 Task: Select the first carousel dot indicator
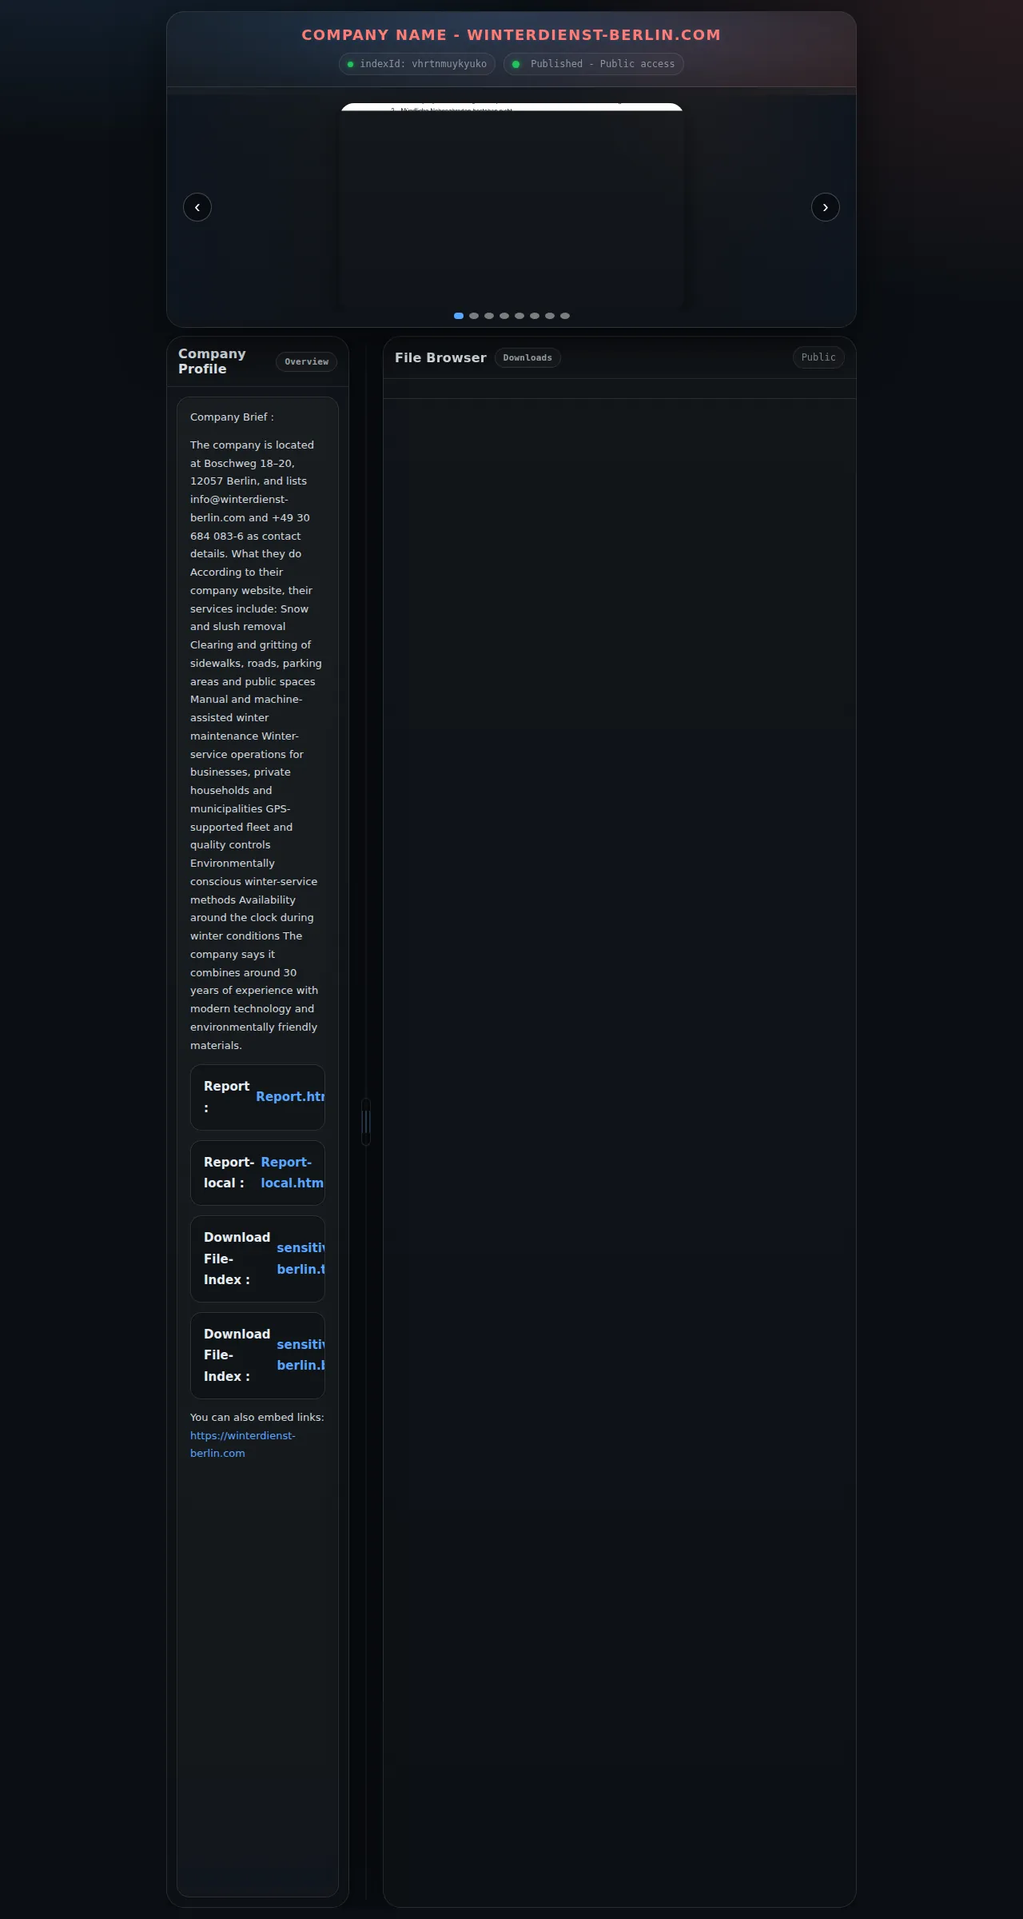[459, 316]
